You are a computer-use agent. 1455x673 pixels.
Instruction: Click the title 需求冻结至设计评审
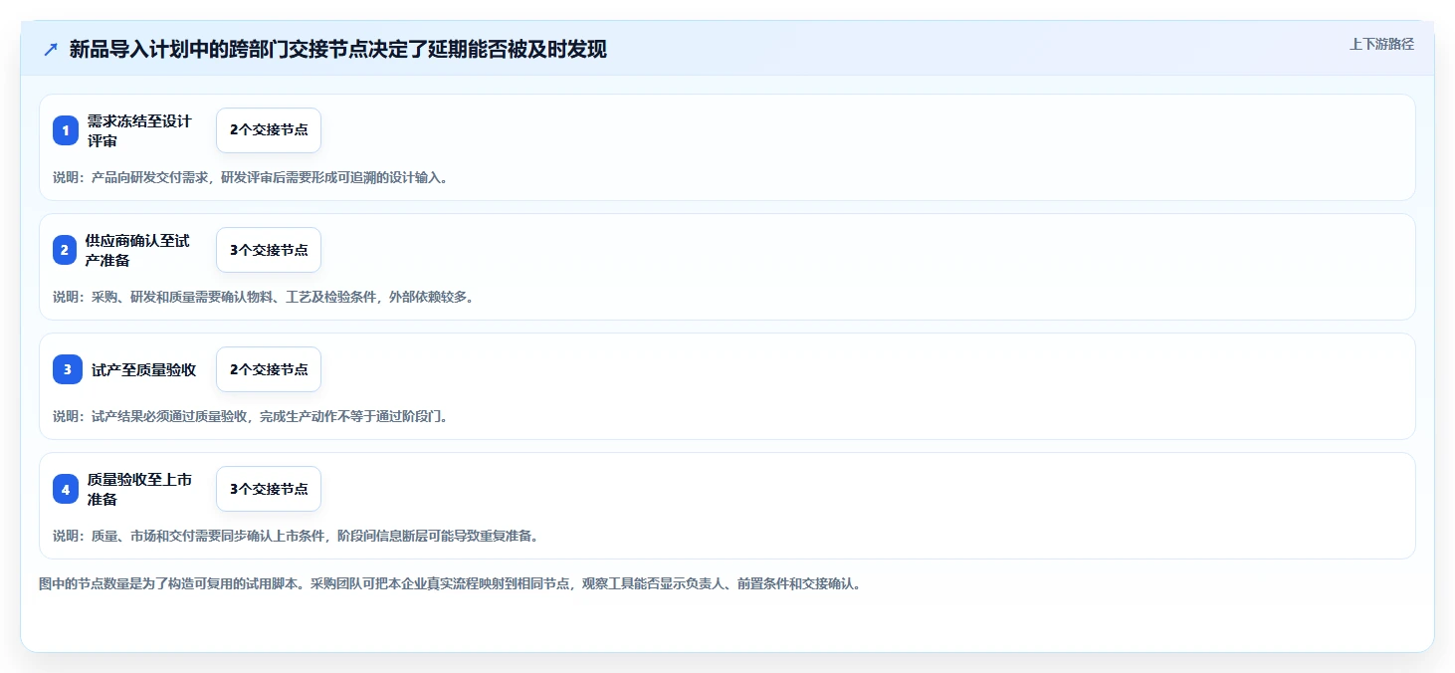pos(139,130)
